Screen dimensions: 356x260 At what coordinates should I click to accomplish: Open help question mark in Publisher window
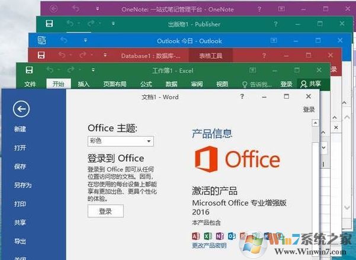[275, 24]
